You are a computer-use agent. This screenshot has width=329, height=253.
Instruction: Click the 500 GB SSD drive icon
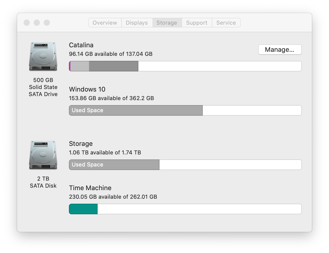pyautogui.click(x=43, y=57)
